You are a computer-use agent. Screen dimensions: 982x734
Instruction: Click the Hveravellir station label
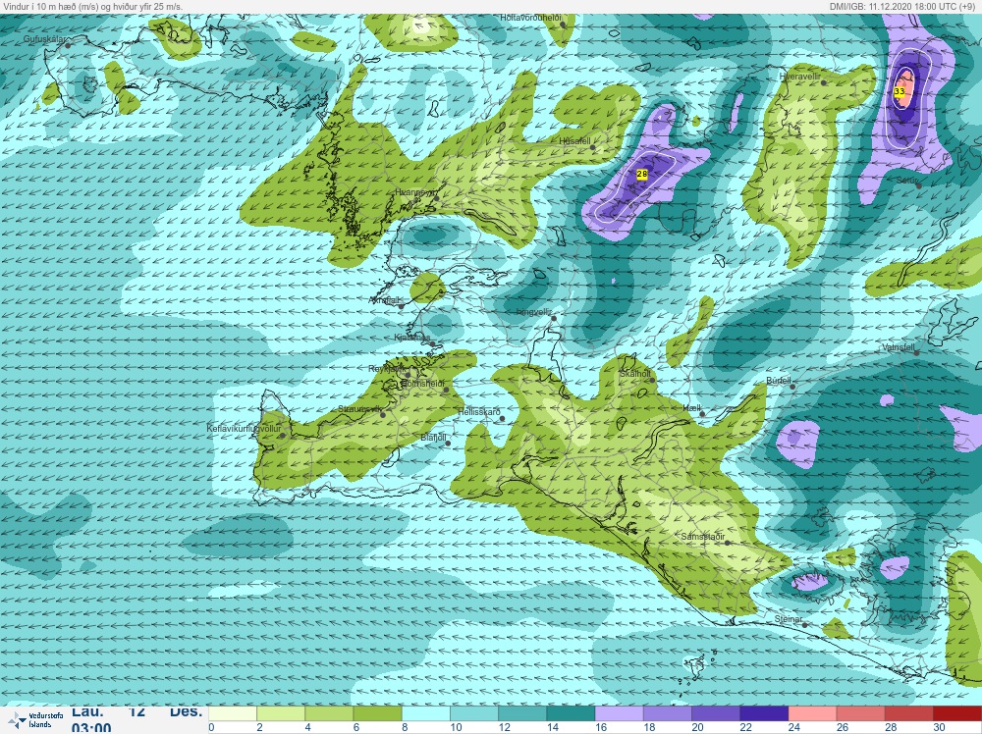799,76
